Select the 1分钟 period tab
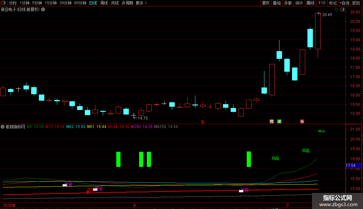Screen dimensions: 363x209 point(24,3)
